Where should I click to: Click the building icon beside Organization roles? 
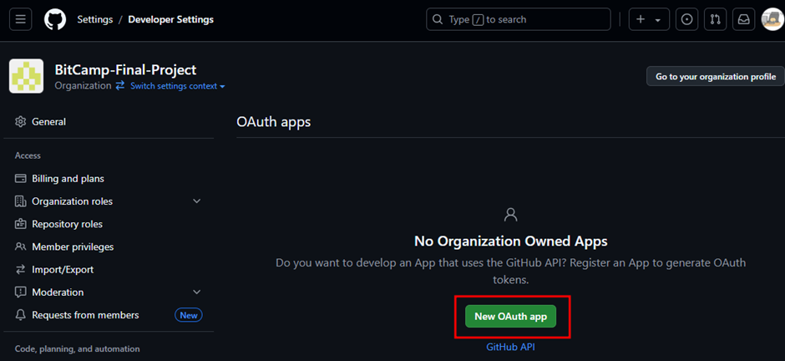click(21, 201)
